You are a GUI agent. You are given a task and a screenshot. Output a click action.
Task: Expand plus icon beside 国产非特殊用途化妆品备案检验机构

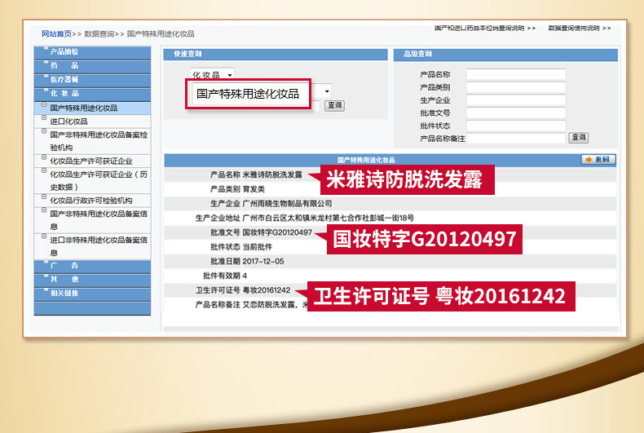pyautogui.click(x=44, y=131)
